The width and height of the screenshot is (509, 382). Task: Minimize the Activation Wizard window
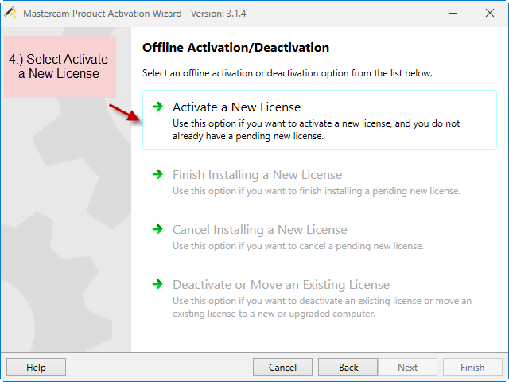453,13
